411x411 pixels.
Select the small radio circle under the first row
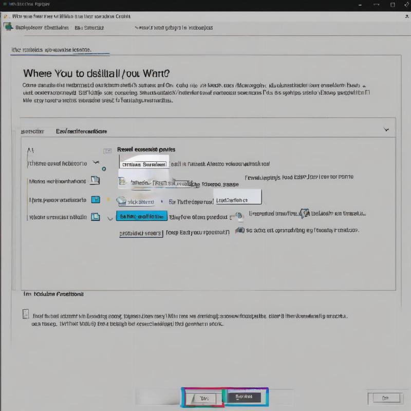104,169
